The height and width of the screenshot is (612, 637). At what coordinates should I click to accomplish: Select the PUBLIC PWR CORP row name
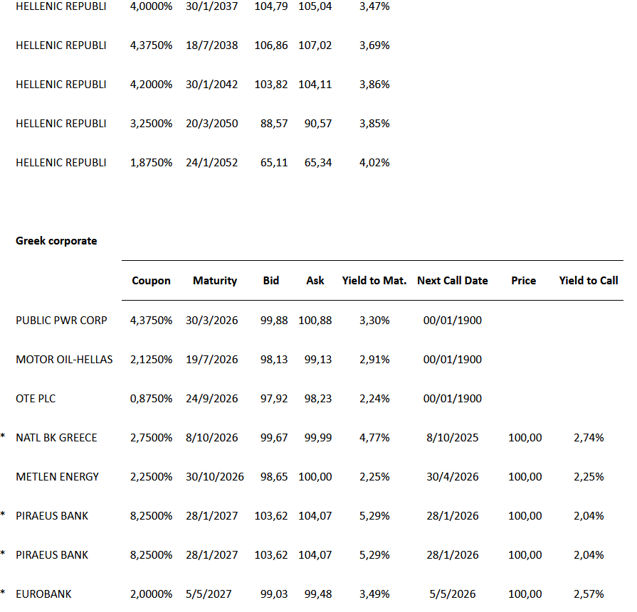tap(61, 321)
